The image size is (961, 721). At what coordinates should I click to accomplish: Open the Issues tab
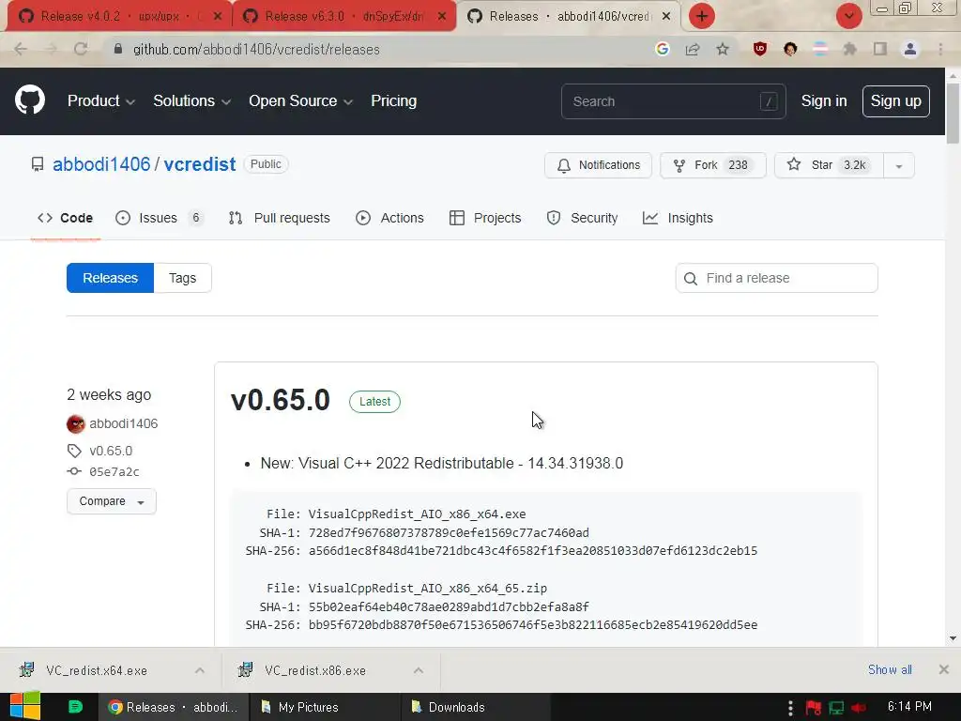pos(160,218)
